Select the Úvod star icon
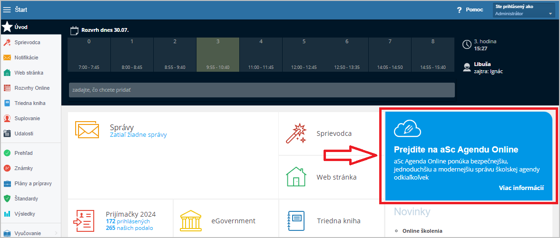Screen dimensions: 560x238 tap(7, 27)
